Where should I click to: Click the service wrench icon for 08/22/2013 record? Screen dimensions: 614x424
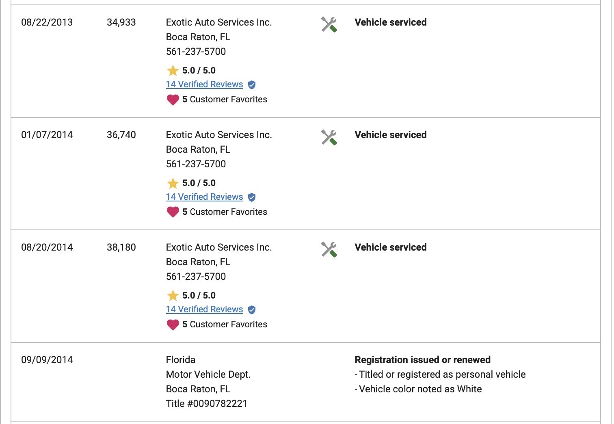click(x=329, y=24)
